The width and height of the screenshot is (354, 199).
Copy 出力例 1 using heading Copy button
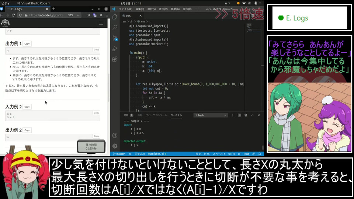[x=27, y=43]
